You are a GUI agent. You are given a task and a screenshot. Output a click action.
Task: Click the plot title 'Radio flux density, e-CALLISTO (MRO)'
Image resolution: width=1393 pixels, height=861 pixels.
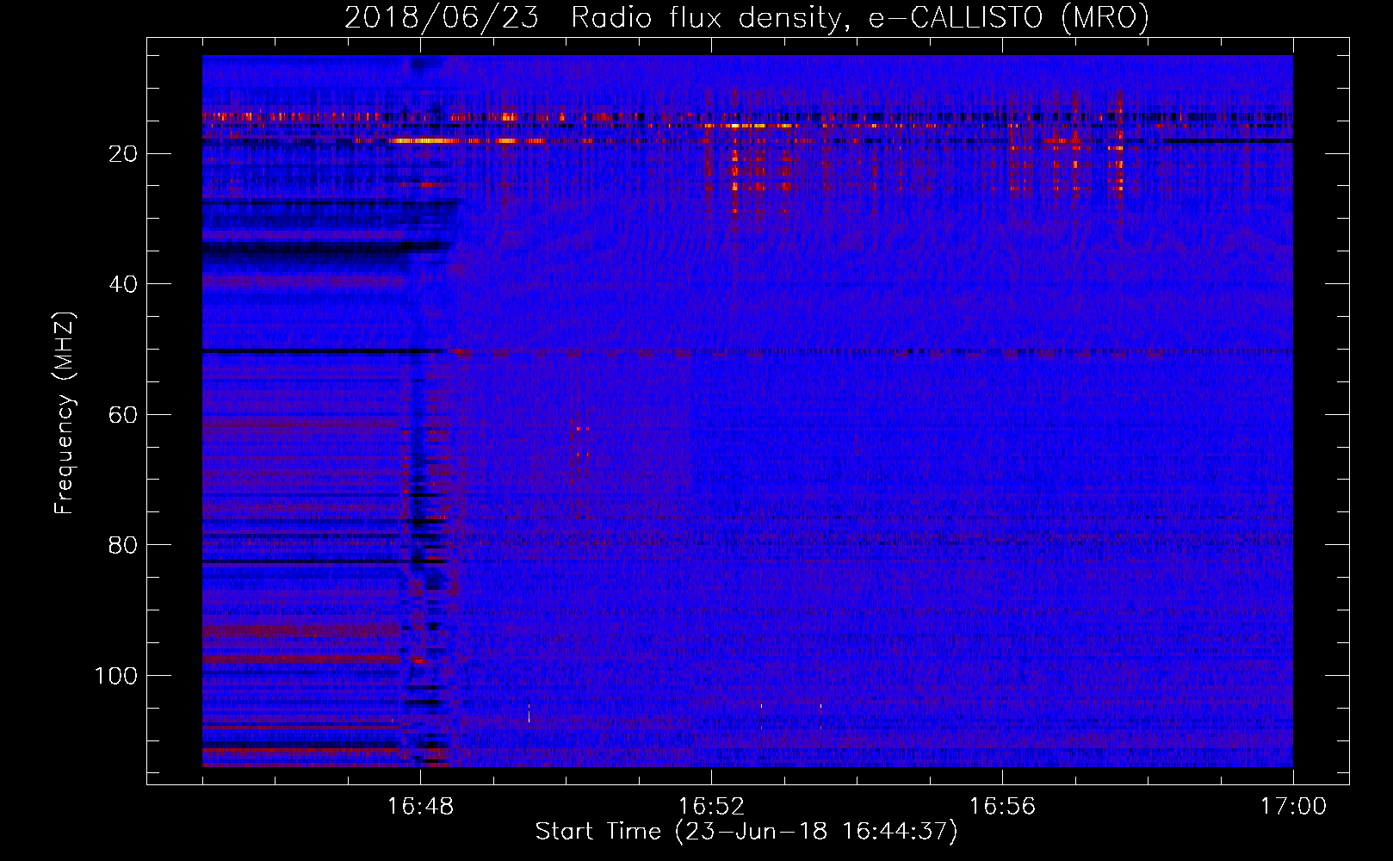coord(859,17)
